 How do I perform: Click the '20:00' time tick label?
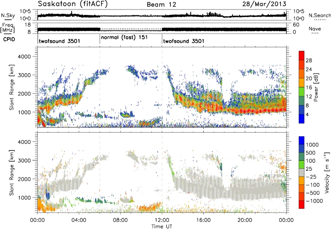coord(245,220)
